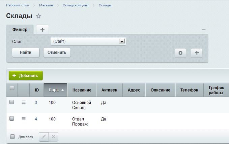Click the green Добавить button
Screen dimensions: 229x144
26,76
